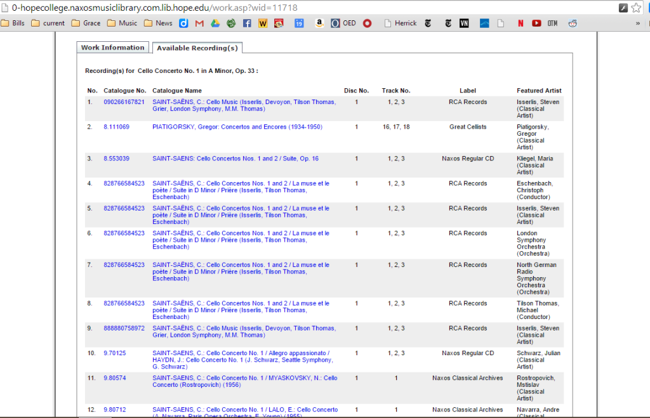Viewport: 650px width, 418px height.
Task: Open the green swirl bookmark icon
Action: (231, 23)
